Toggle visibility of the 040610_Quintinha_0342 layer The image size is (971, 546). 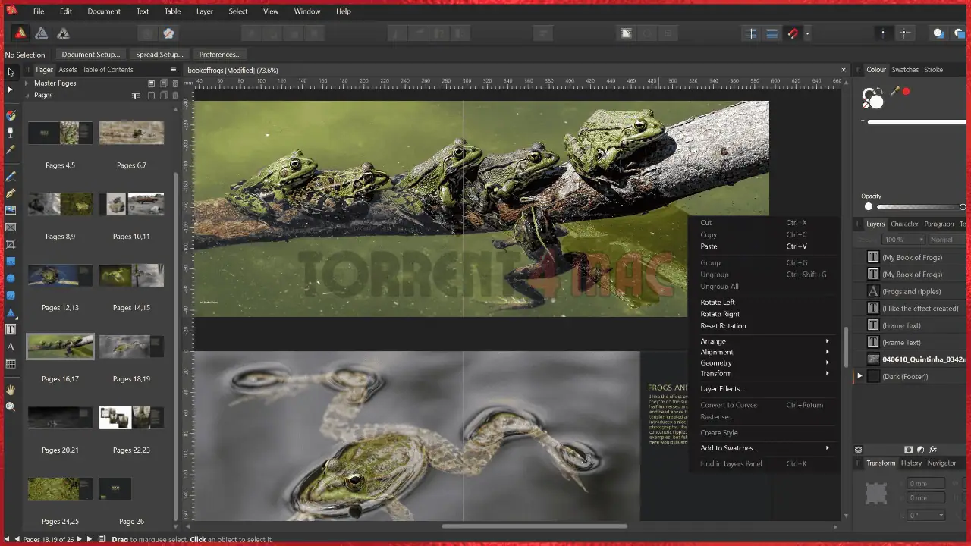coord(965,359)
